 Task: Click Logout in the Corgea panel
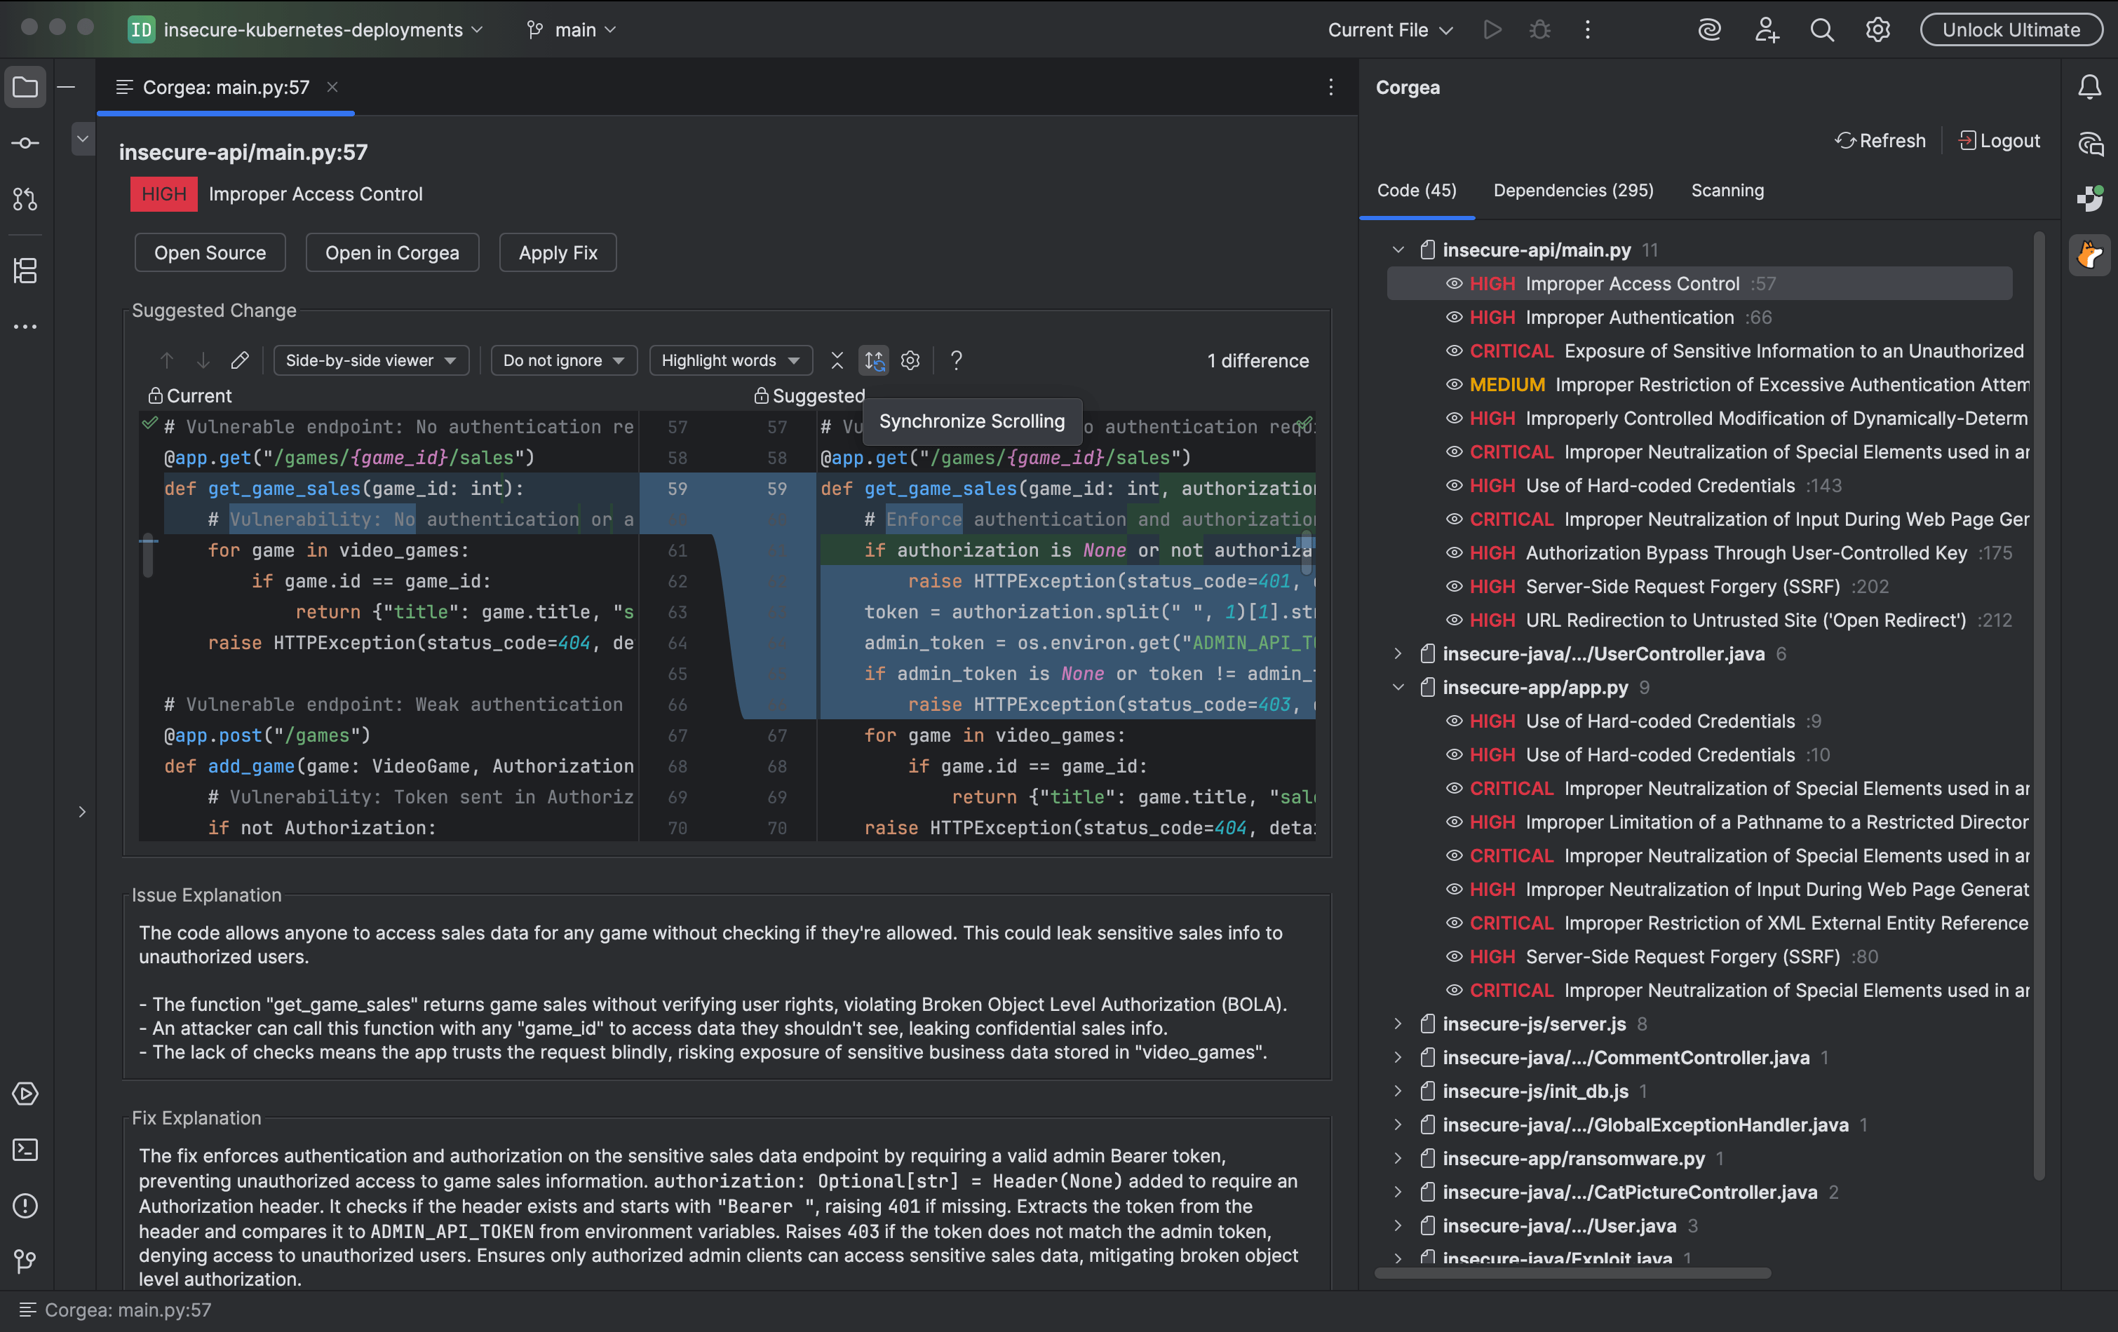coord(1999,141)
